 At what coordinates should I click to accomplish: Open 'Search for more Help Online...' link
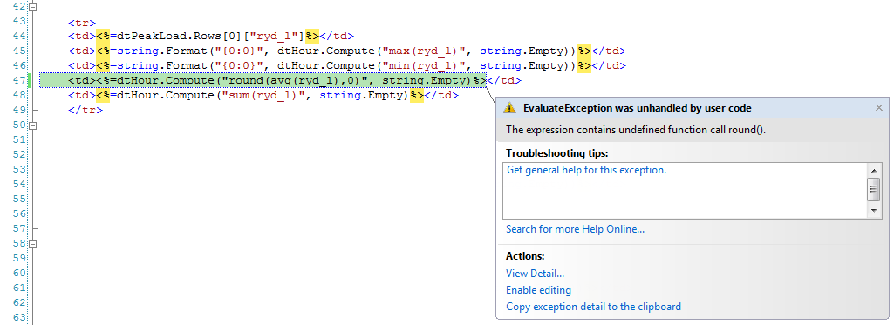[576, 229]
